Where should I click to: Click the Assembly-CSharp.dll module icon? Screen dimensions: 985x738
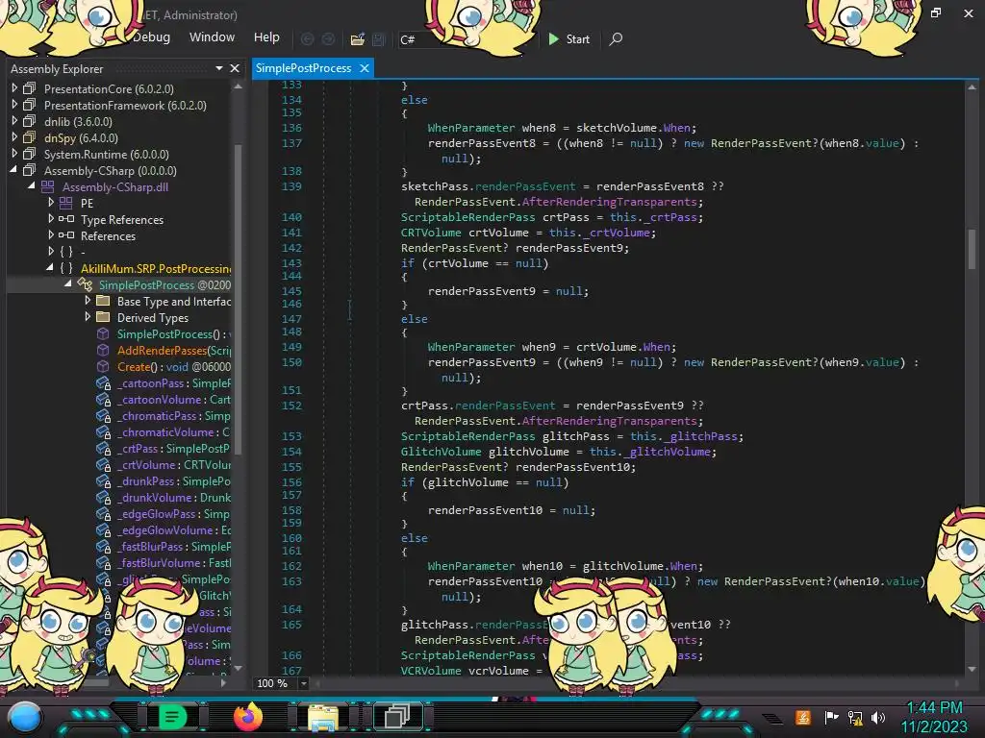click(48, 186)
